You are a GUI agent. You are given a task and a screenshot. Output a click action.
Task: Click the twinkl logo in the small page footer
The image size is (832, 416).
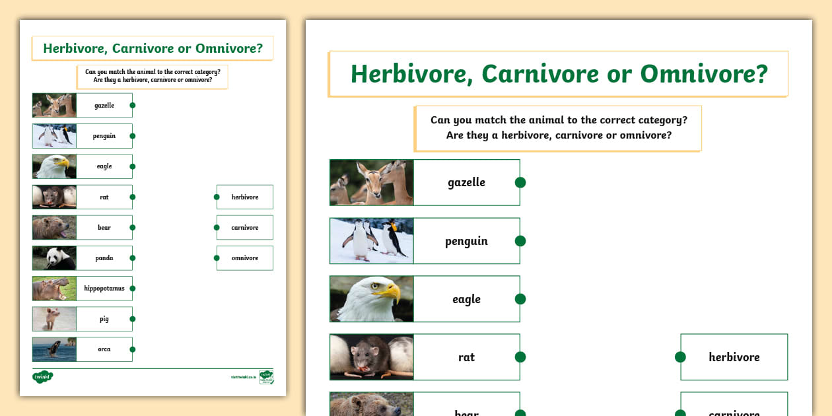click(x=42, y=377)
